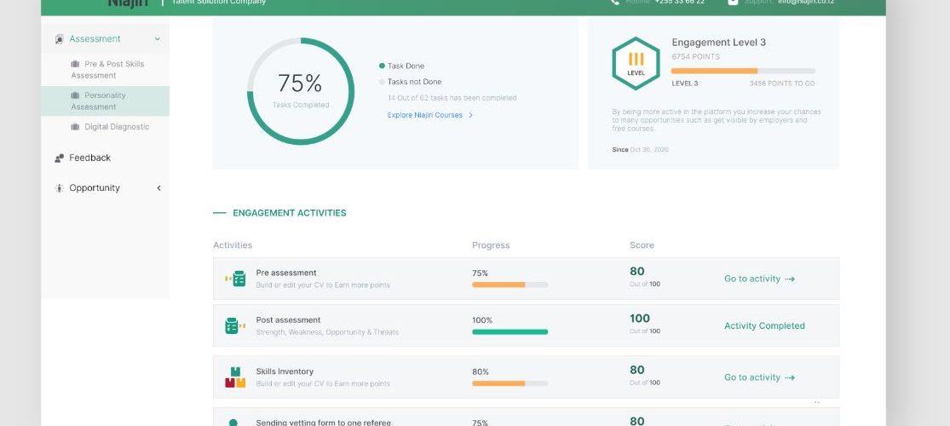Click the Activities column header

pyautogui.click(x=233, y=245)
